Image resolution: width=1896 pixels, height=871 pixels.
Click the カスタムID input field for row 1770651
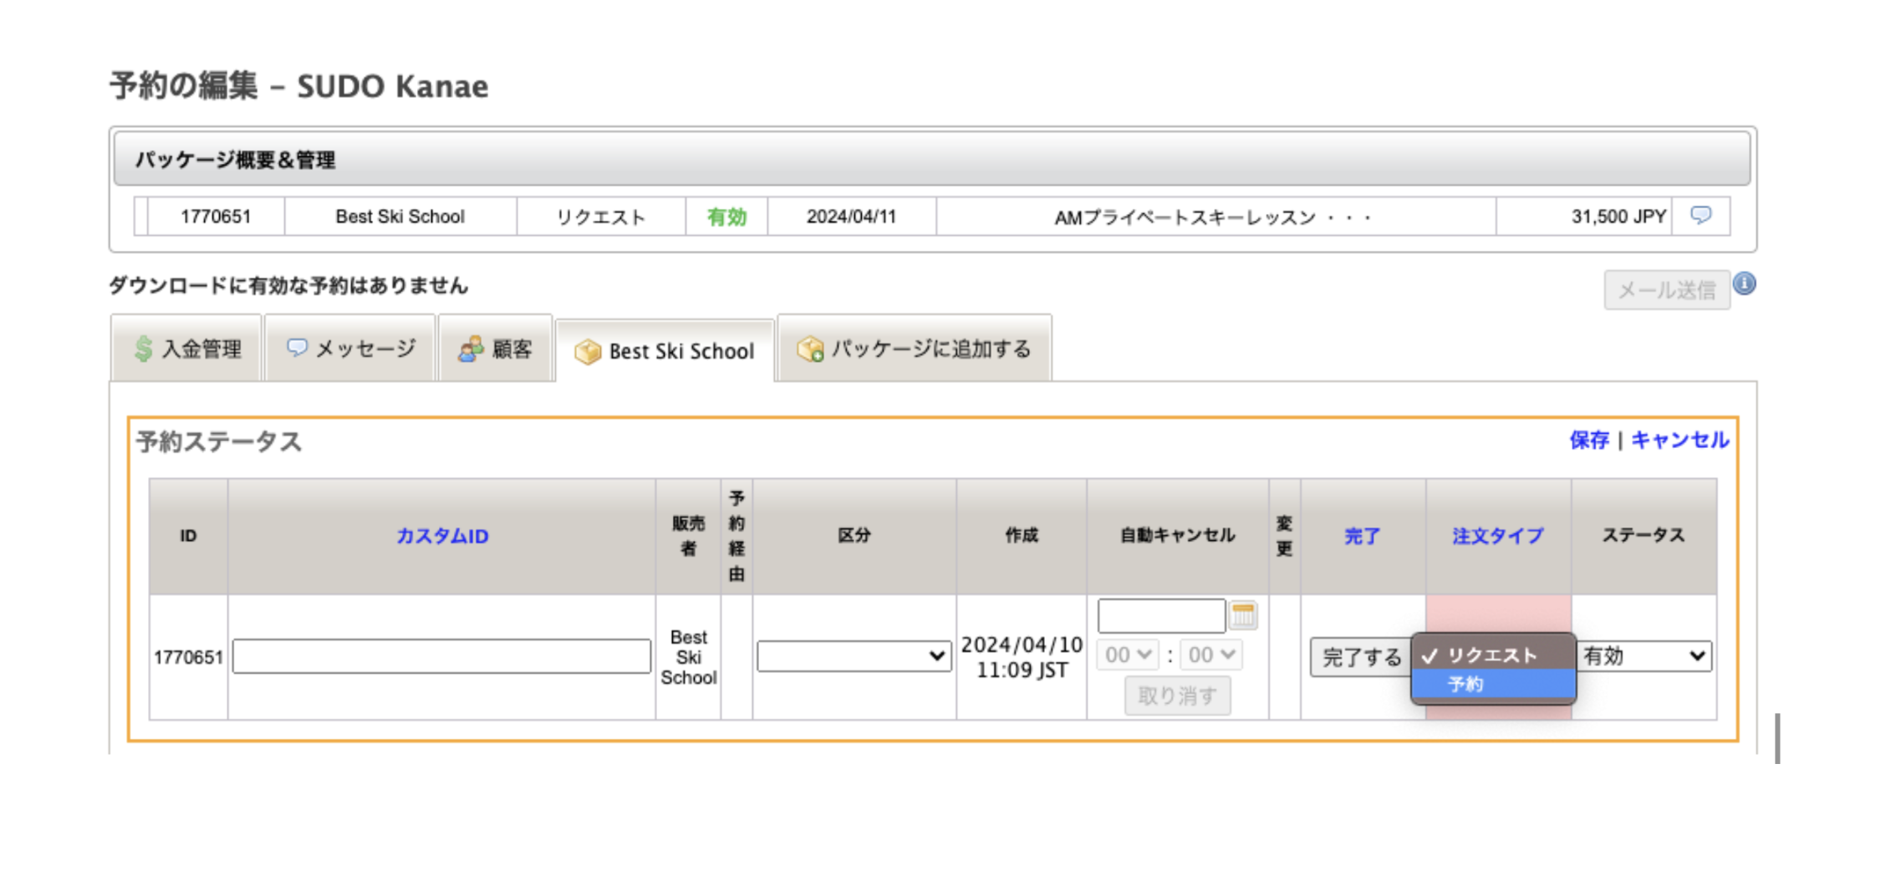click(441, 656)
